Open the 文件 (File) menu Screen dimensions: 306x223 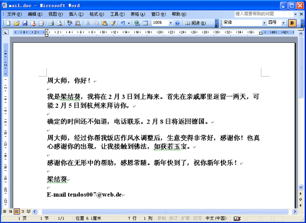14,14
